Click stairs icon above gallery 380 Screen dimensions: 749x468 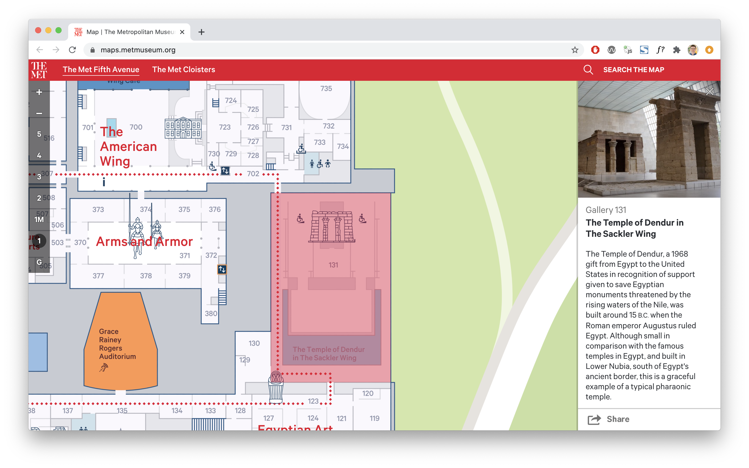click(x=222, y=297)
